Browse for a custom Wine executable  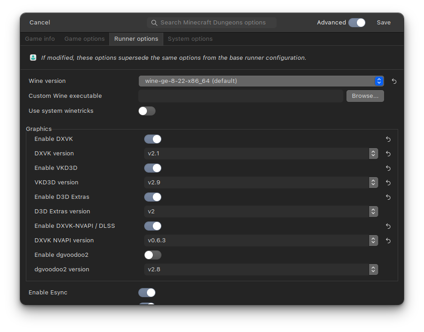[365, 96]
